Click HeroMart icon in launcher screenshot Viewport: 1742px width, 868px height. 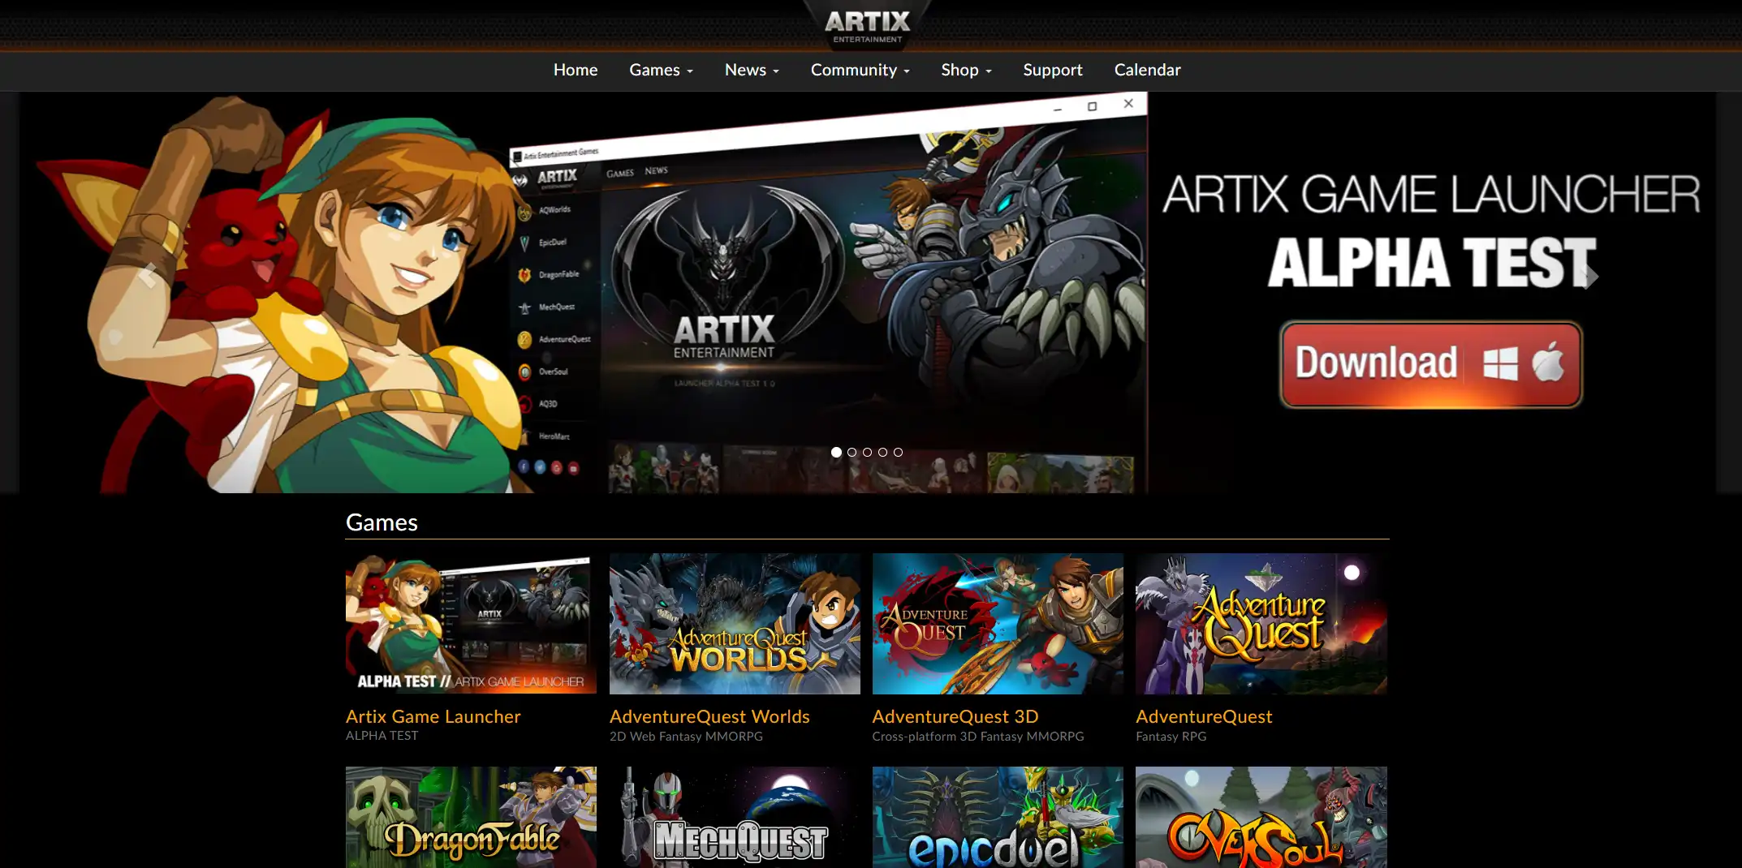525,436
